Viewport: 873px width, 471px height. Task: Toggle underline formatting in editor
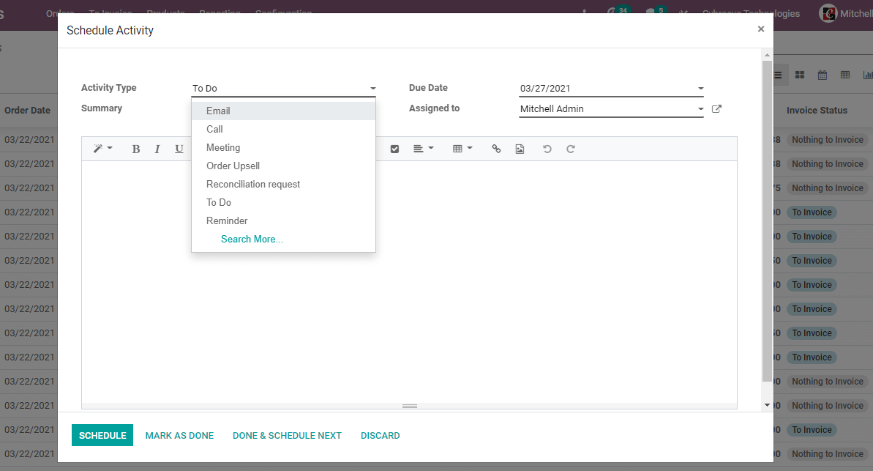click(x=179, y=149)
